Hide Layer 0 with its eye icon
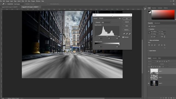The width and height of the screenshot is (176, 99). click(148, 83)
